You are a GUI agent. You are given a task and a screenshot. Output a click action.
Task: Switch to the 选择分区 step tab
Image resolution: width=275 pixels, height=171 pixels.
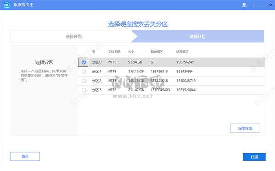pyautogui.click(x=198, y=36)
